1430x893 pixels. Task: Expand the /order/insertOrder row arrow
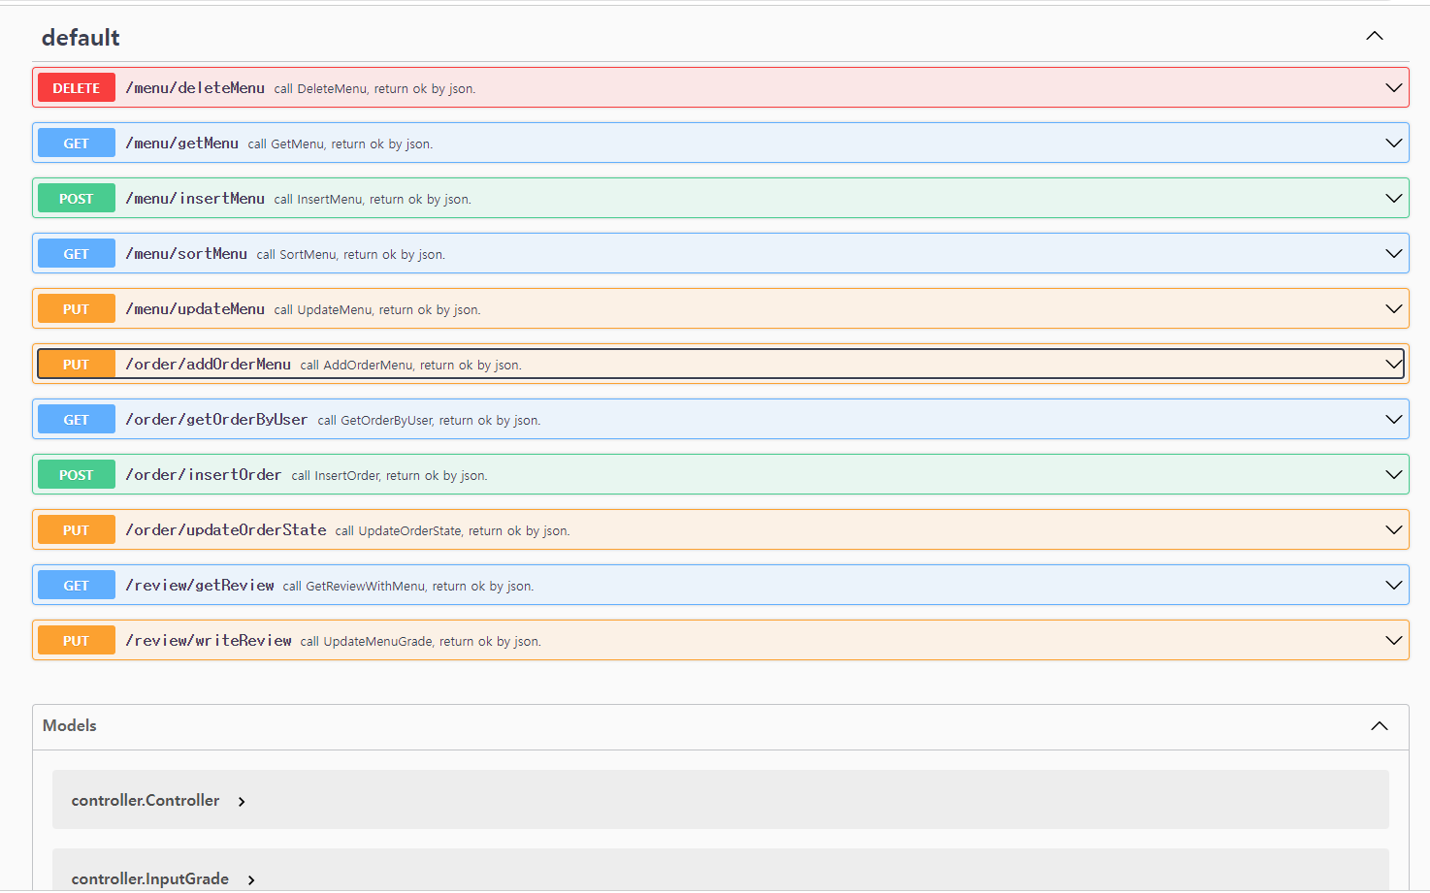point(1394,475)
